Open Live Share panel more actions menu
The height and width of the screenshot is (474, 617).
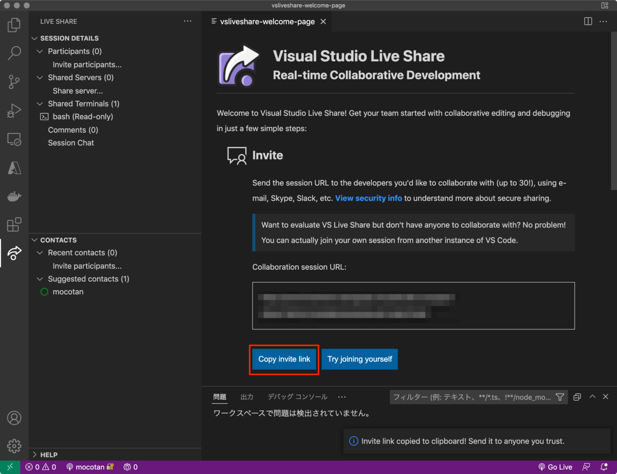click(x=188, y=21)
